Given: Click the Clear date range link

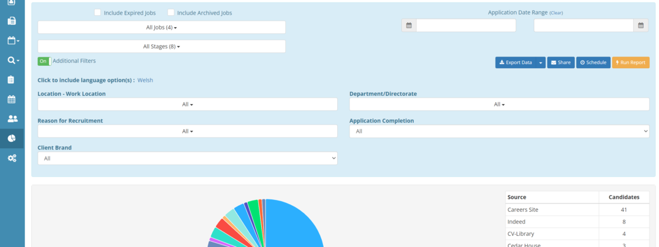Looking at the screenshot, I should (x=556, y=13).
